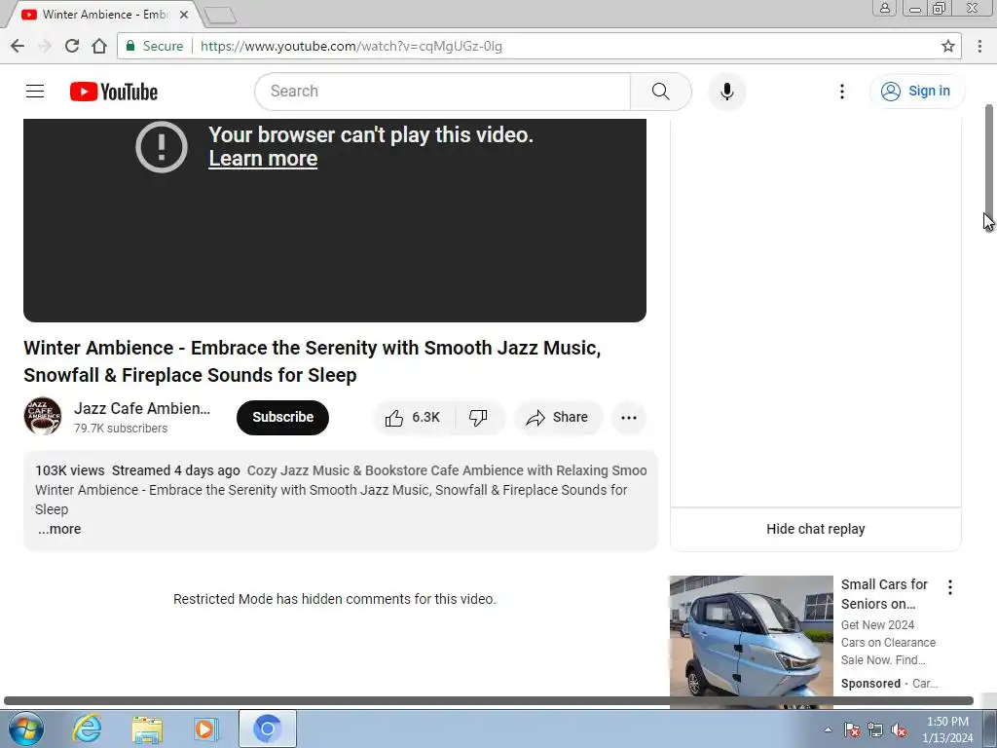Screen dimensions: 997x748
Task: Open the Learn more link
Action: pyautogui.click(x=263, y=159)
